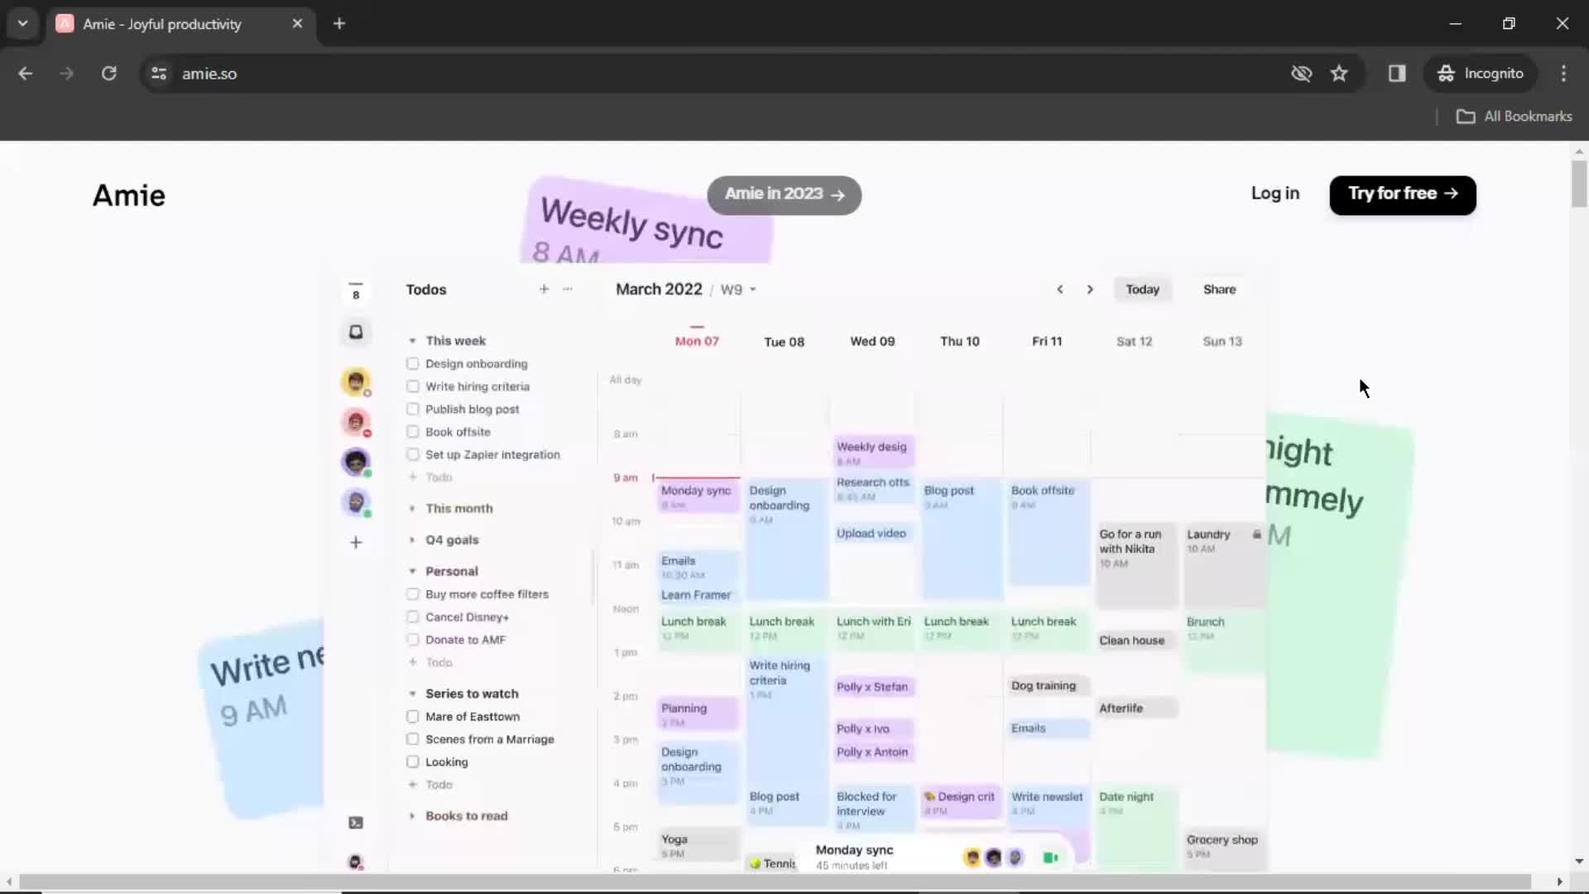Select the This month section header

pyautogui.click(x=458, y=507)
